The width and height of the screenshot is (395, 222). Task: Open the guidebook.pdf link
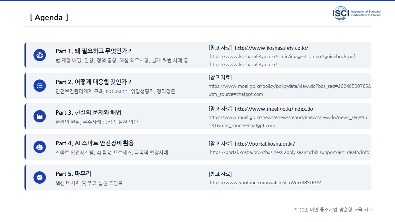coord(282,56)
